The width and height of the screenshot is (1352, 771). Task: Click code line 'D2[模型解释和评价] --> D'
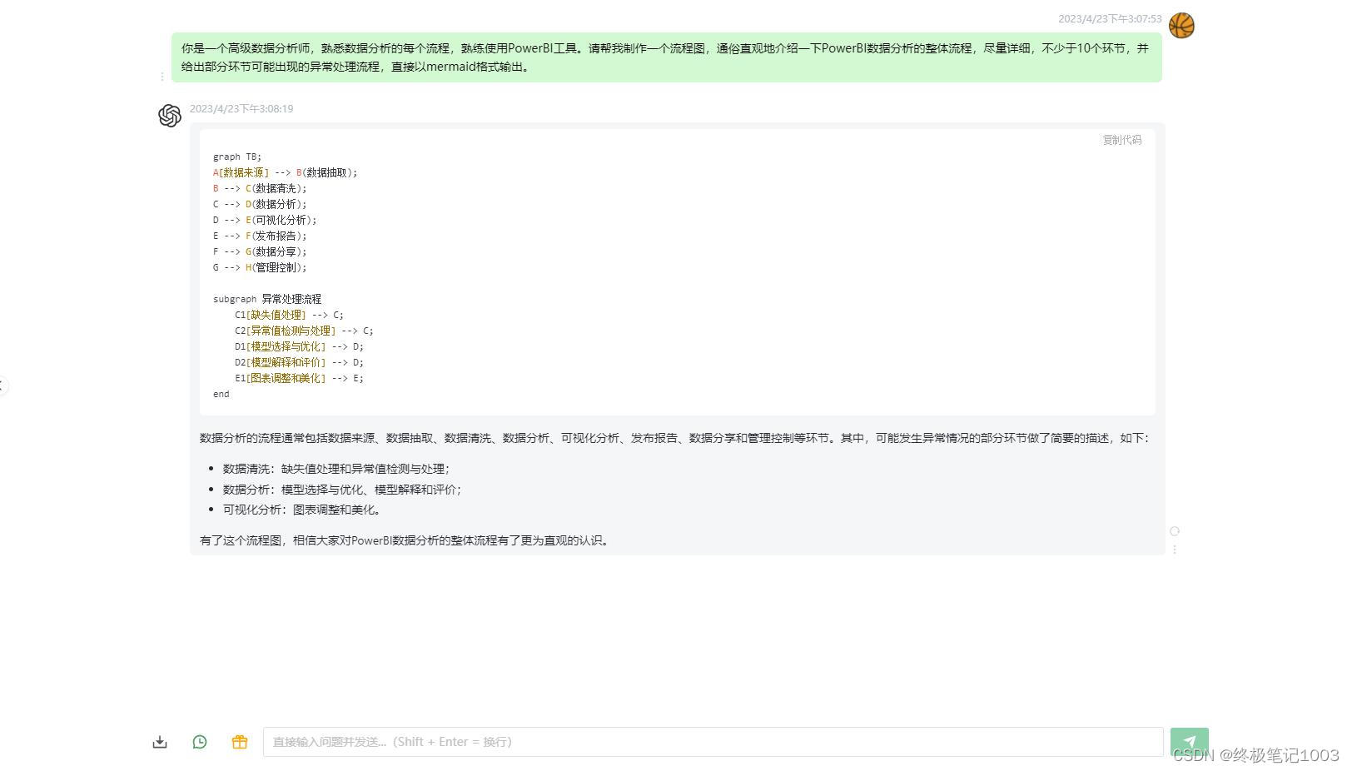(x=299, y=362)
